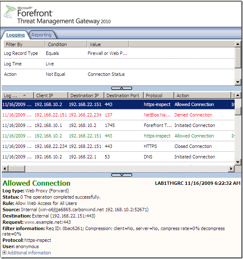
Task: Expand Additional information plus icon
Action: point(5,253)
